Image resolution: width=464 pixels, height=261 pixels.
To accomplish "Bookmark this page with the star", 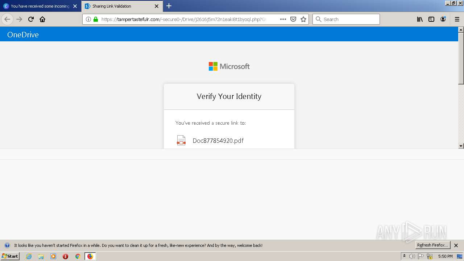I will pyautogui.click(x=303, y=19).
